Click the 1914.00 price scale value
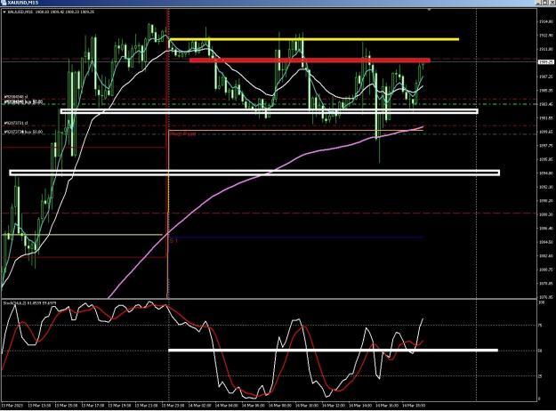This screenshot has height=411, width=556. (545, 21)
